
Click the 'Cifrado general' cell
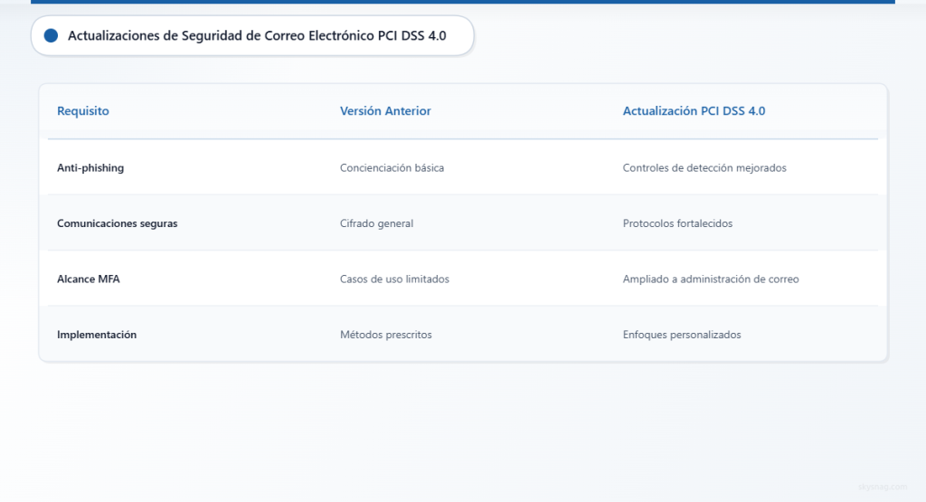pos(376,223)
